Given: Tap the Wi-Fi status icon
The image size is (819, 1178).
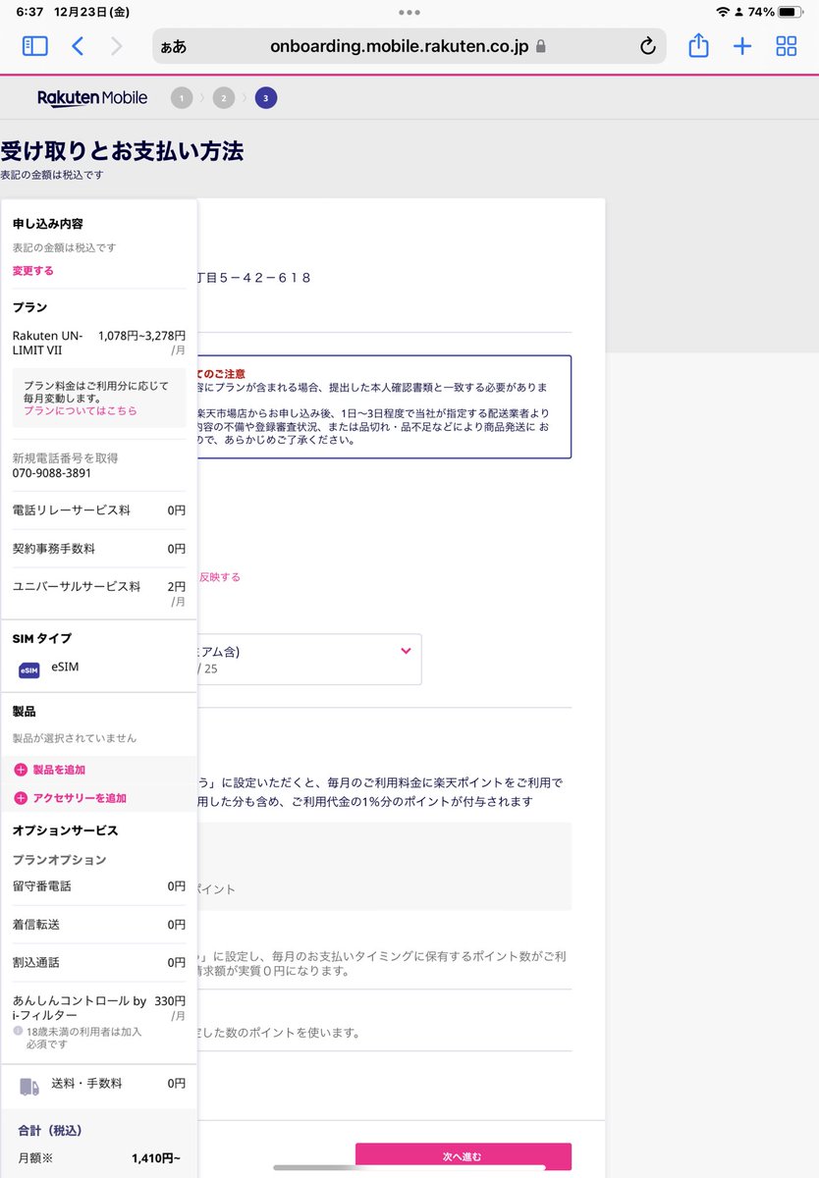Looking at the screenshot, I should tap(723, 12).
